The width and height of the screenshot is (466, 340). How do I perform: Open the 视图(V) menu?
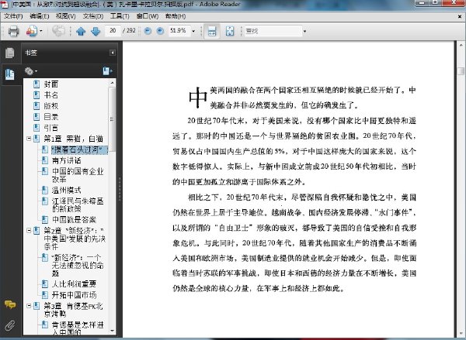tap(65, 16)
